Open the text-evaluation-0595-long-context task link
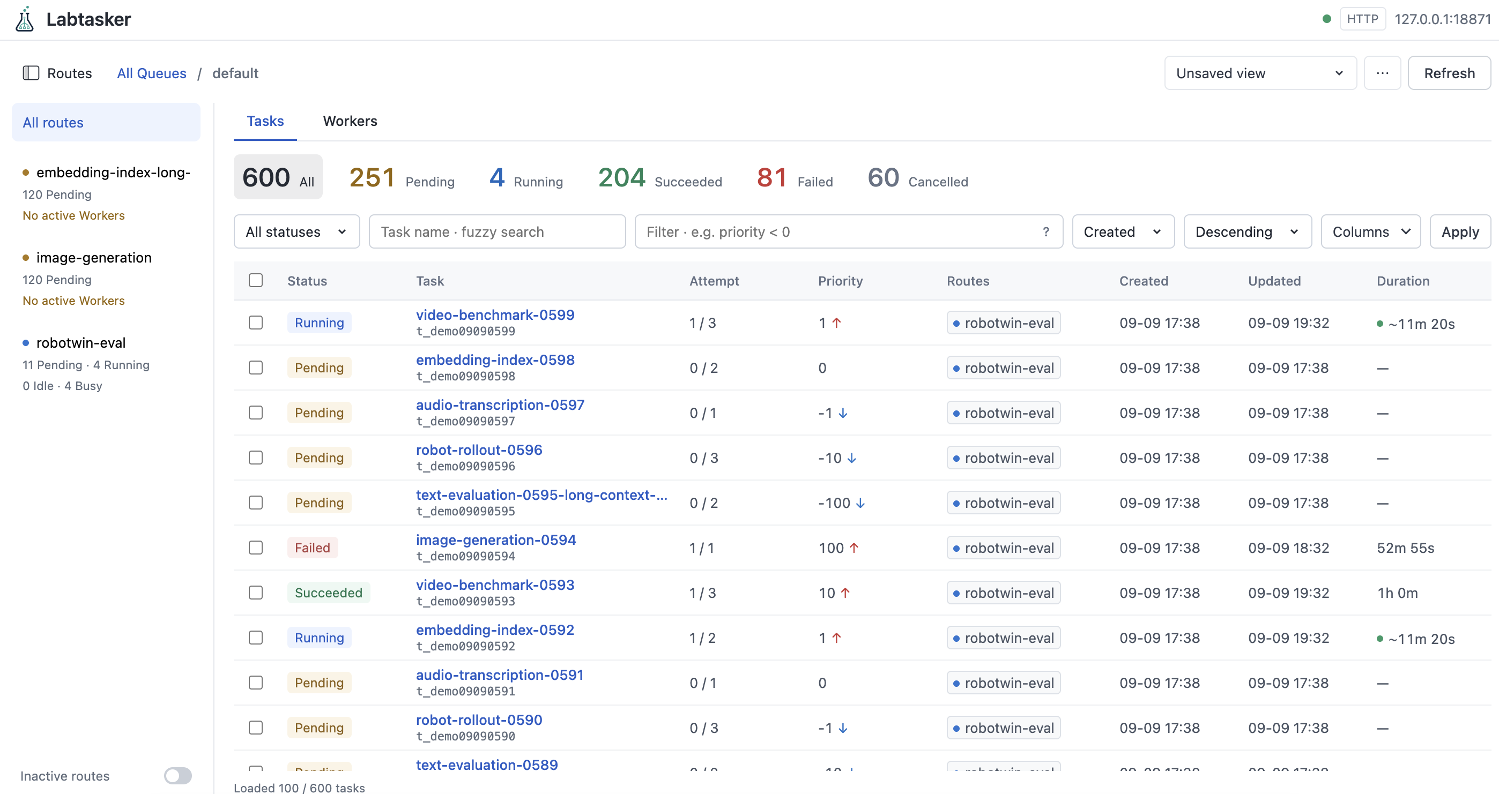This screenshot has height=794, width=1499. (542, 495)
